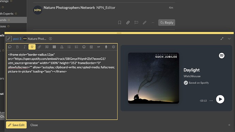
Task: Expand the composer to fullscreen
Action: pyautogui.click(x=222, y=39)
